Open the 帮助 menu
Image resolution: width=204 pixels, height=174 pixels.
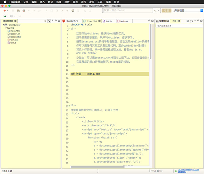pyautogui.click(x=116, y=2)
